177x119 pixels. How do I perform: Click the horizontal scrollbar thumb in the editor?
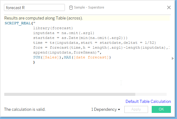pyautogui.click(x=70, y=94)
